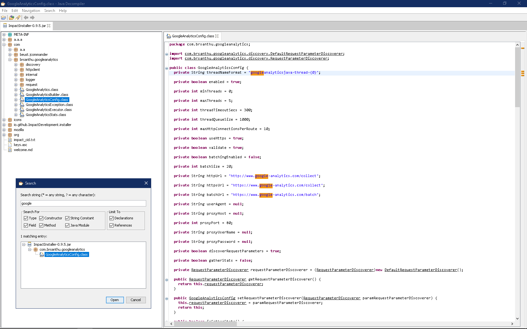Navigate forward using the forward arrow icon
Screen dimensions: 527x329
point(32,18)
